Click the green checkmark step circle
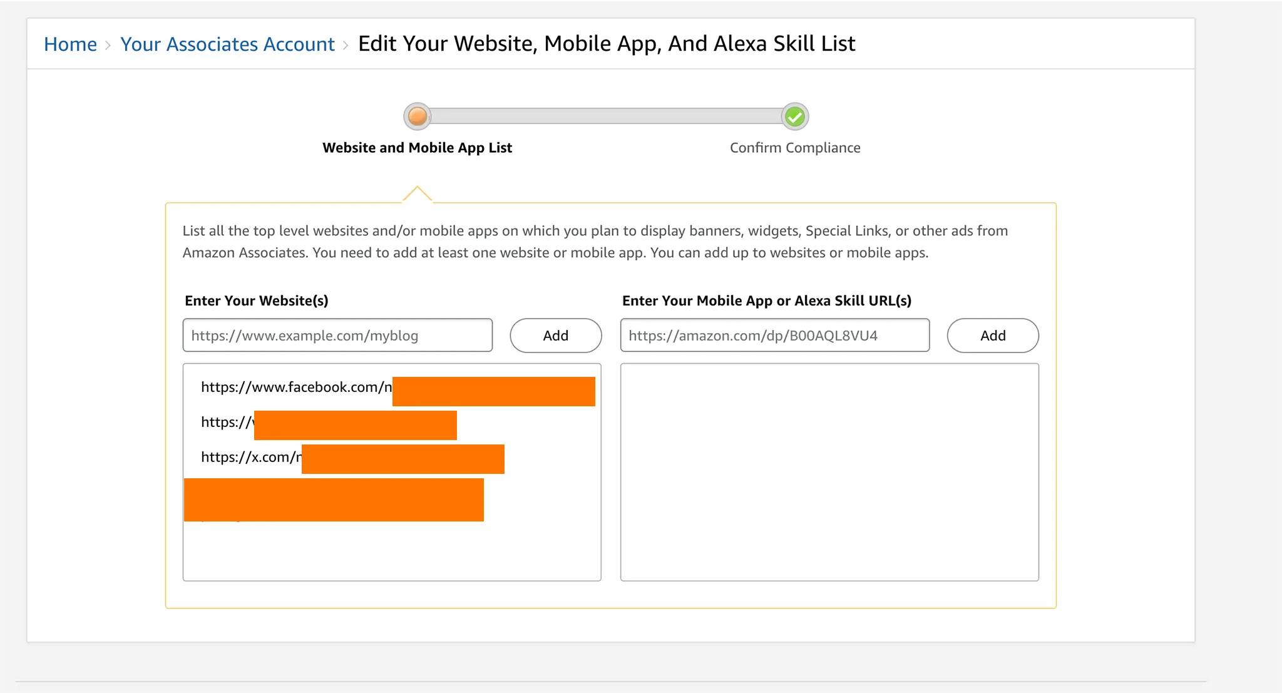The width and height of the screenshot is (1282, 693). 795,116
